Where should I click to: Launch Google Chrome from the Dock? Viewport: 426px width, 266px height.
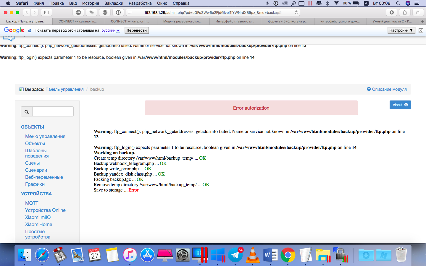click(x=288, y=255)
